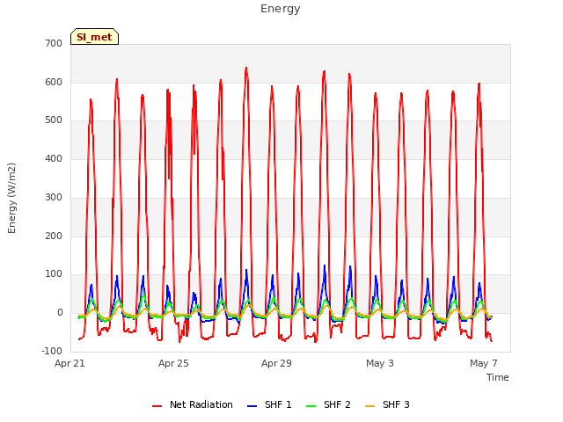Click the Apr 29 x-axis tick label

pyautogui.click(x=276, y=363)
